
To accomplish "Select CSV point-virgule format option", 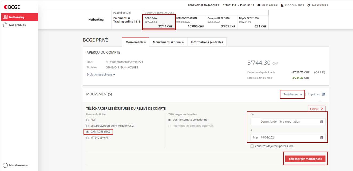I will (88, 126).
